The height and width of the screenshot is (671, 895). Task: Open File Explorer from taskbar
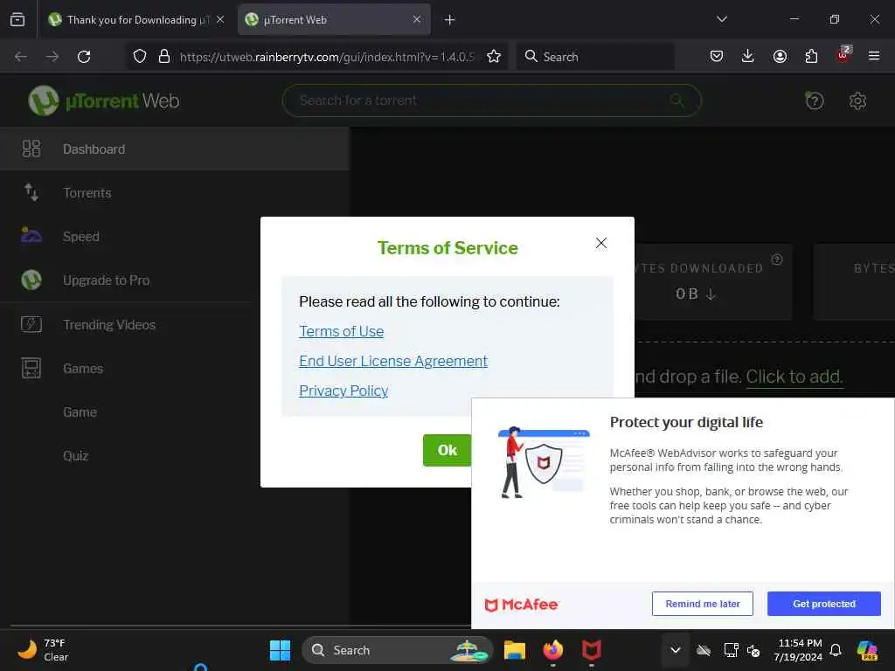(x=514, y=650)
